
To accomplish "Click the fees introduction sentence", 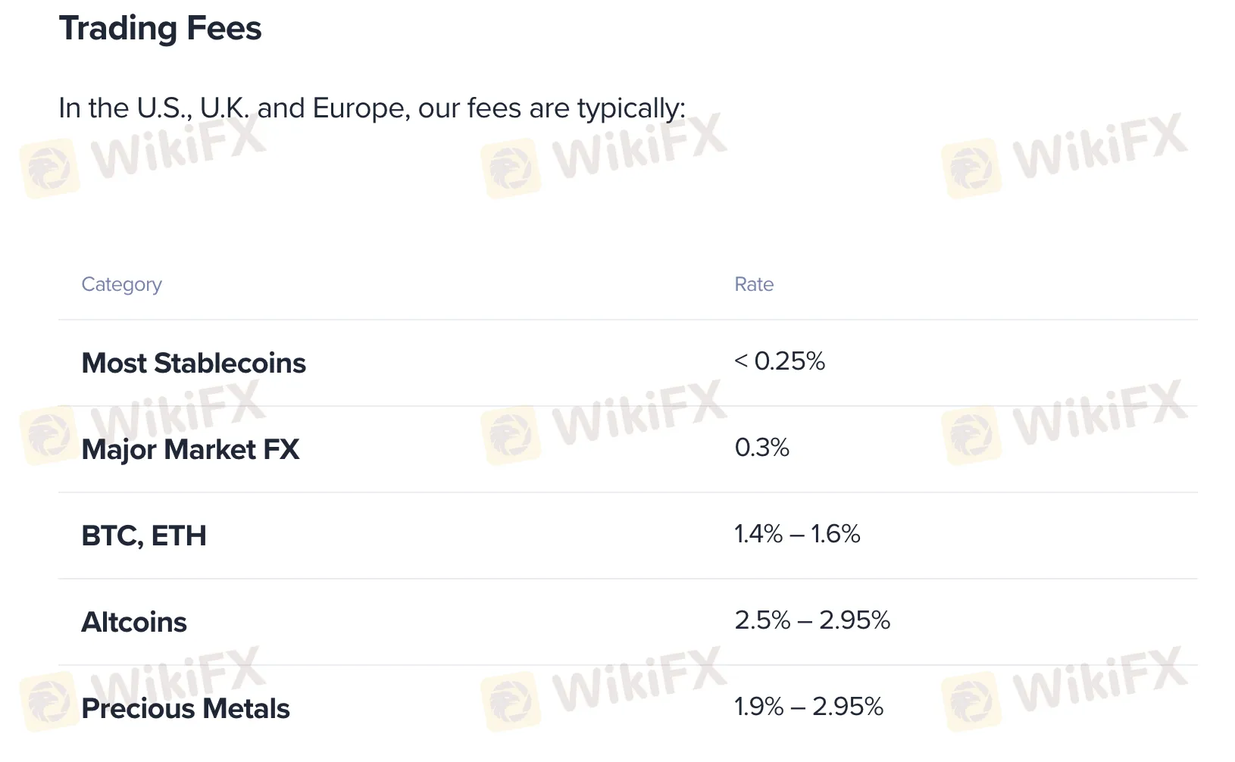I will pyautogui.click(x=372, y=108).
